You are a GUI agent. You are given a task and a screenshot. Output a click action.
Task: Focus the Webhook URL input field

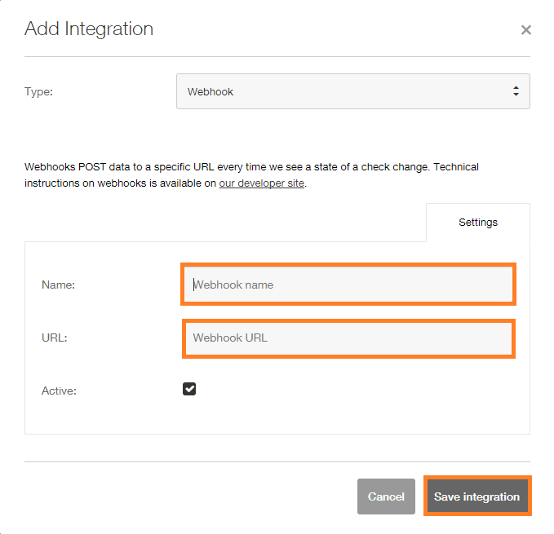348,338
